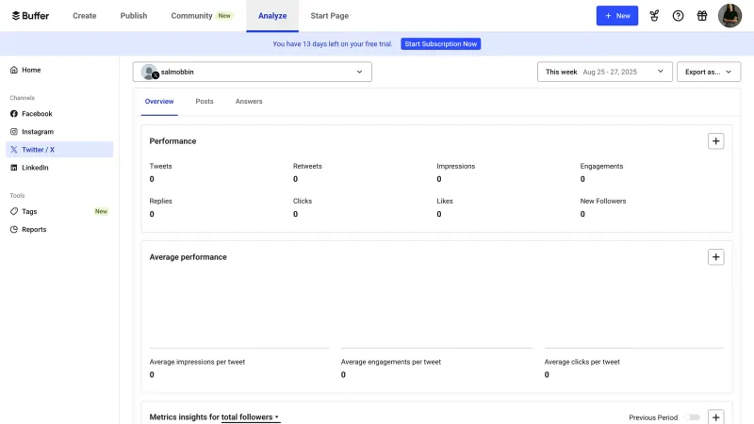Expand the salmobbin account dropdown
Image resolution: width=754 pixels, height=424 pixels.
[252, 72]
